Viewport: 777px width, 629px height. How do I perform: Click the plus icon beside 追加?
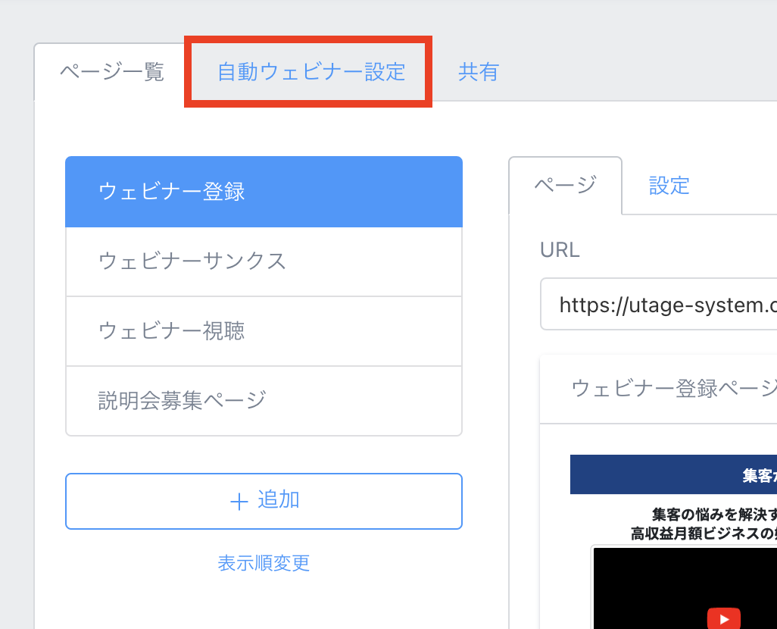239,502
